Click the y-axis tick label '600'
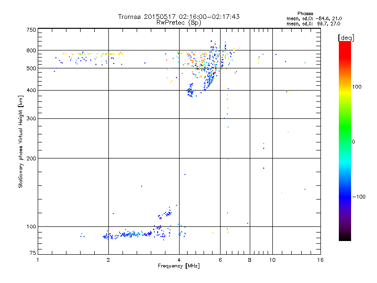377x283 pixels. [32, 50]
